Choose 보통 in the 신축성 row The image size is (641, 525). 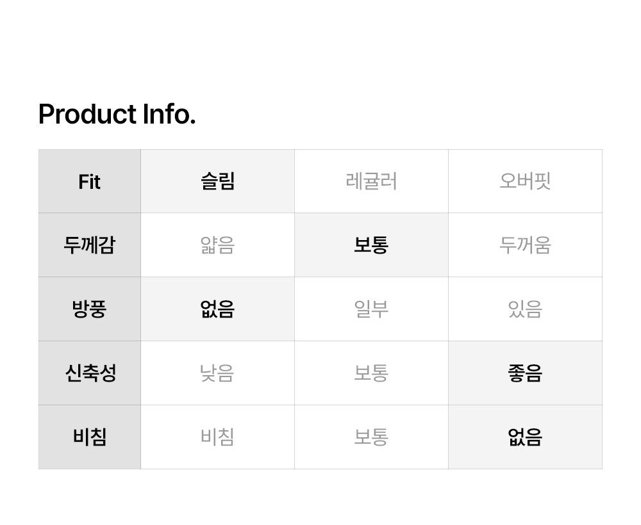click(371, 373)
